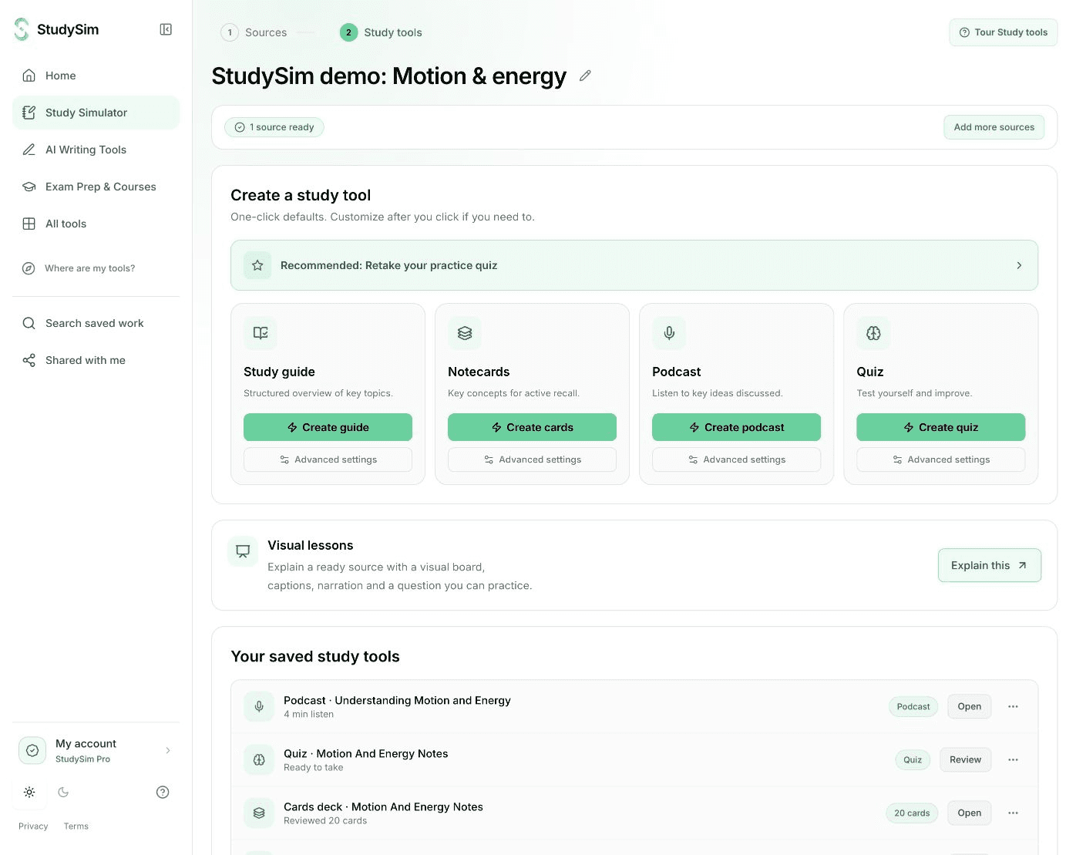Click Explain this button
Screen dimensions: 1076x855
pos(989,565)
